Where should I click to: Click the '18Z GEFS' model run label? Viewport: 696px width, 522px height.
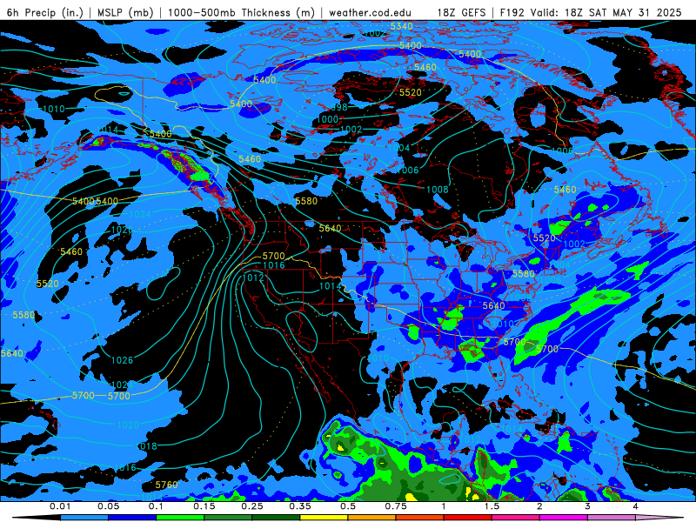click(462, 12)
